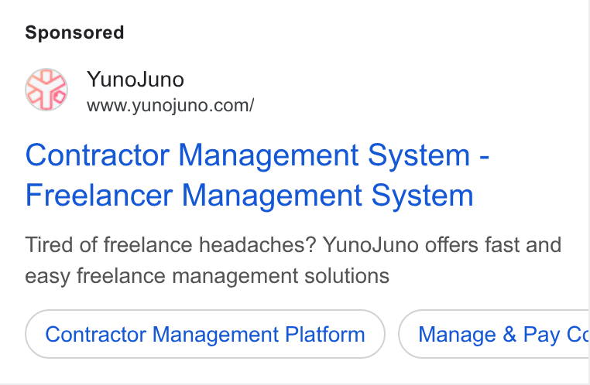Open the Contractor Management System ad headline

(257, 175)
